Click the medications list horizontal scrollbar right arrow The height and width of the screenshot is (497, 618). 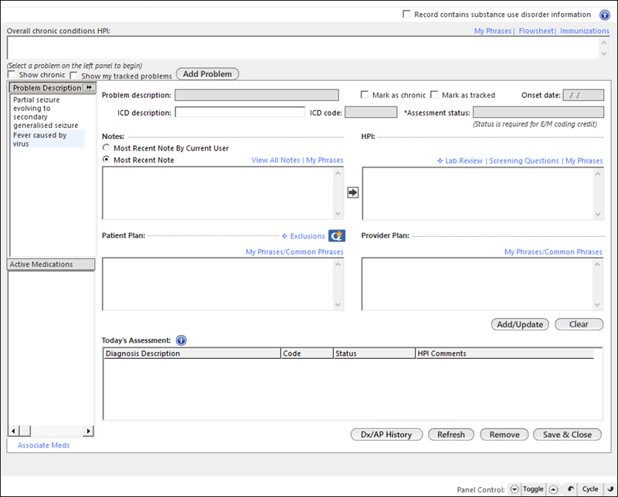(89, 431)
